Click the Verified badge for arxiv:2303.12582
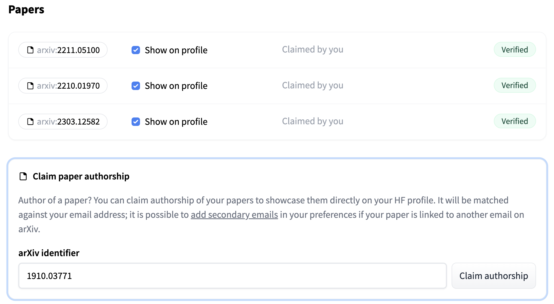Image resolution: width=554 pixels, height=304 pixels. 515,121
